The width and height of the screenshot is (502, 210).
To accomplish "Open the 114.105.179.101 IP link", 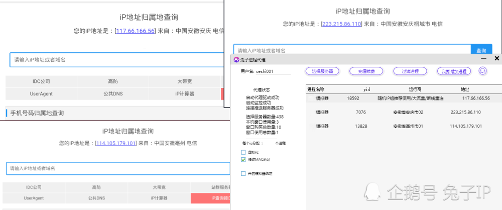I will coord(116,143).
